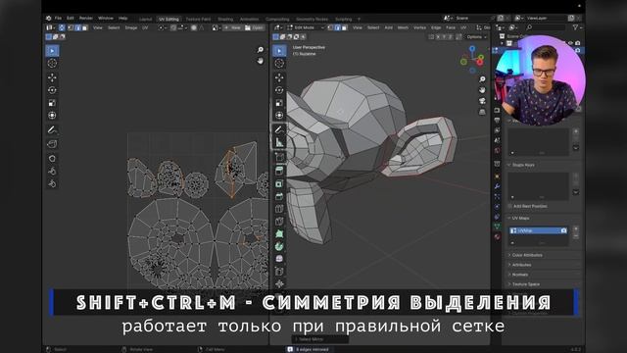Image resolution: width=627 pixels, height=353 pixels.
Task: Toggle UV sync selection in UV editor header
Action: 62,27
